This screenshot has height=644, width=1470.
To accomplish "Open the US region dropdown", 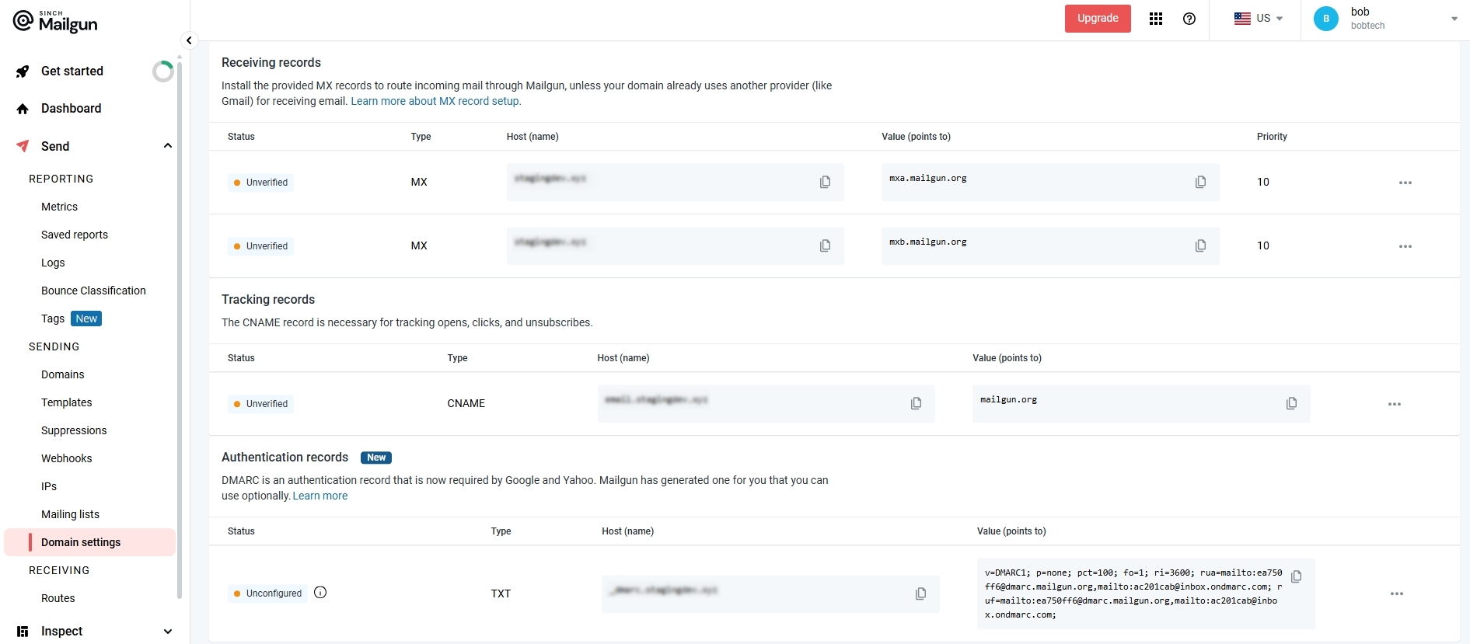I will pos(1258,19).
